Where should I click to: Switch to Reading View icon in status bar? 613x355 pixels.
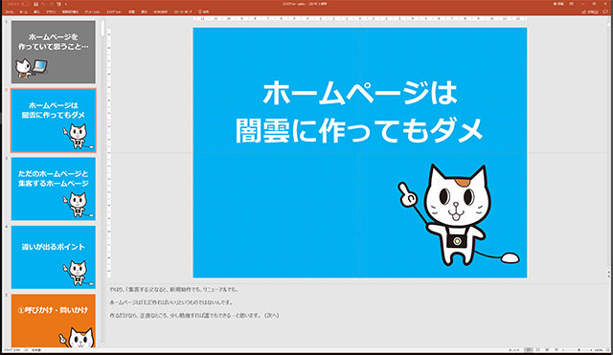click(x=547, y=350)
